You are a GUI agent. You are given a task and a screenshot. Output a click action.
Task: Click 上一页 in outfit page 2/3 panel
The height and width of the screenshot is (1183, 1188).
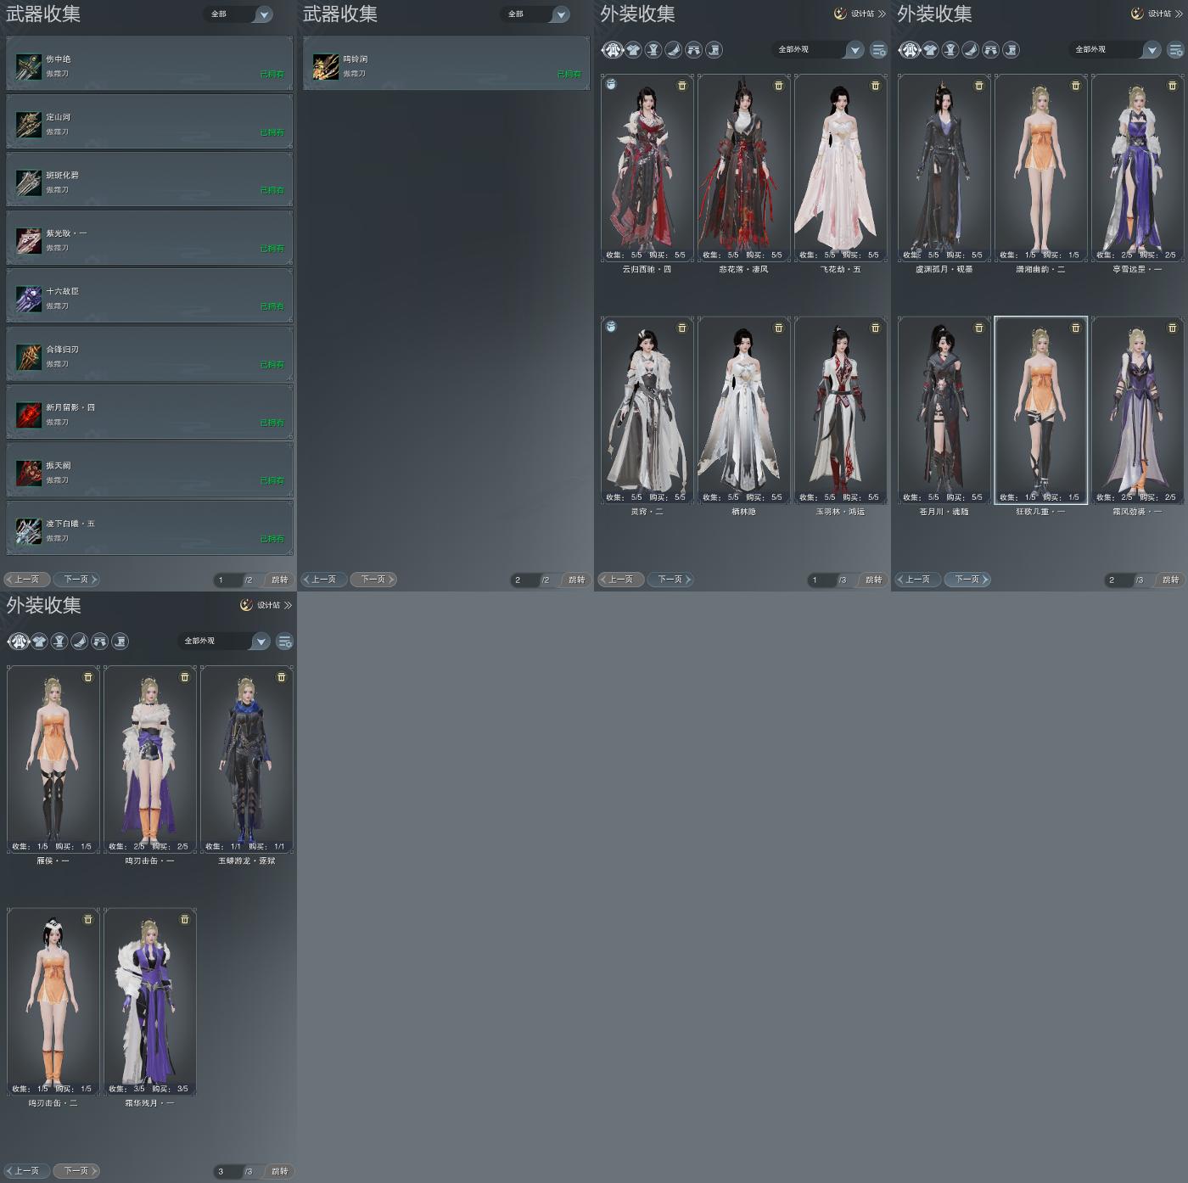[917, 580]
